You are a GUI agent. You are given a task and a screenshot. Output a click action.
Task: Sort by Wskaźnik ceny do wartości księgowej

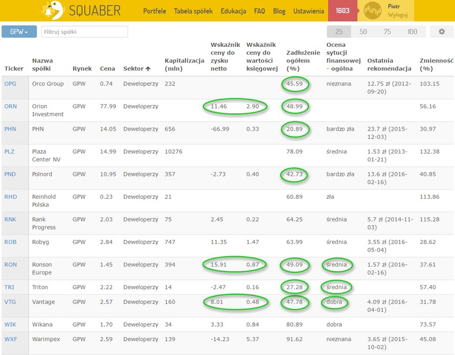[262, 57]
